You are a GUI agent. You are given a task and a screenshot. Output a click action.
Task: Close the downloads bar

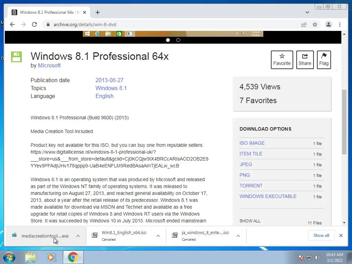341,235
